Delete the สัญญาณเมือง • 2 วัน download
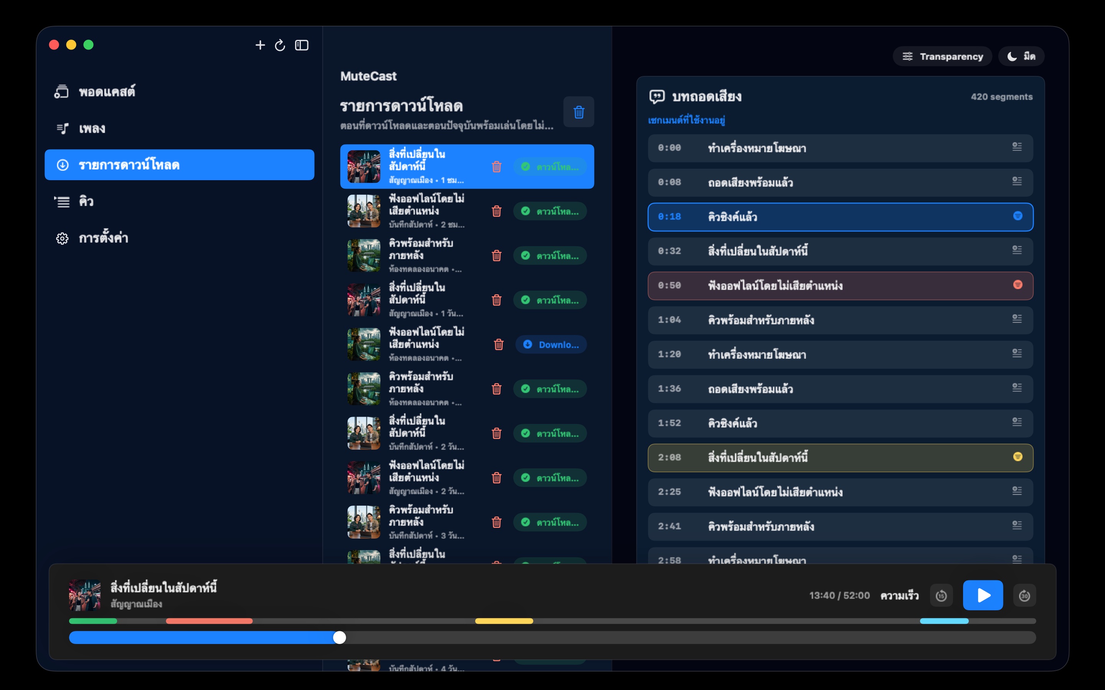 (x=496, y=478)
